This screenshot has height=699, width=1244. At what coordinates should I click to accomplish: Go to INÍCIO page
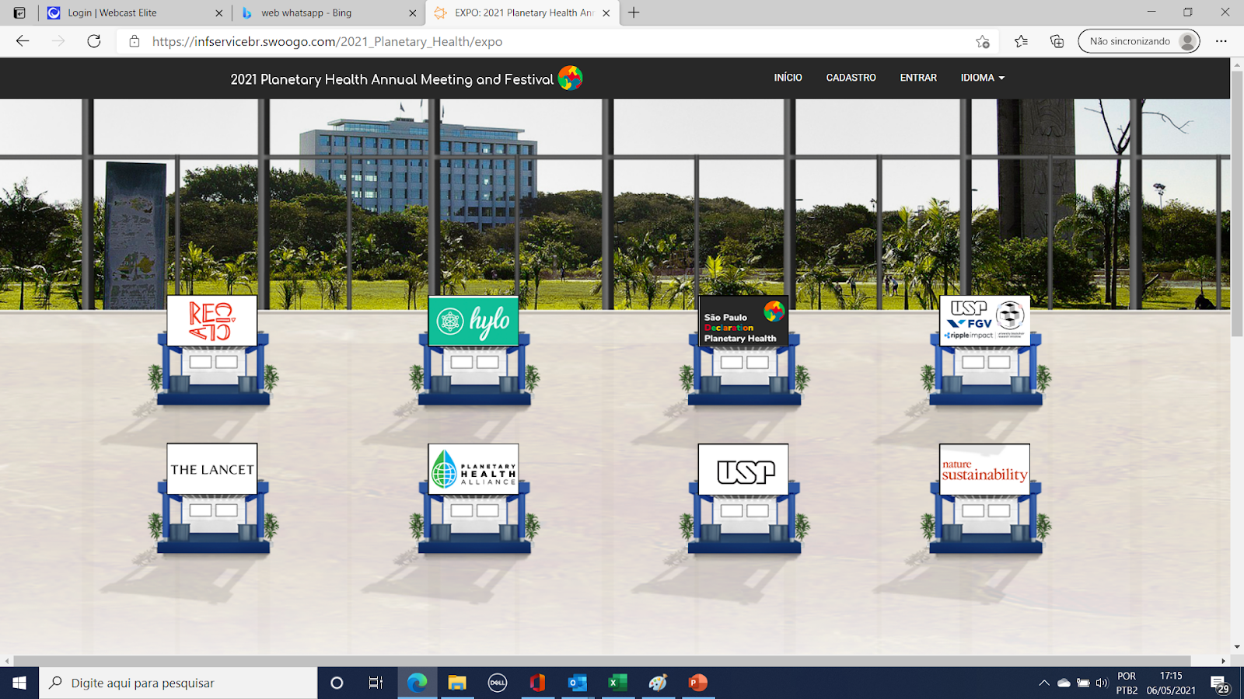(788, 78)
